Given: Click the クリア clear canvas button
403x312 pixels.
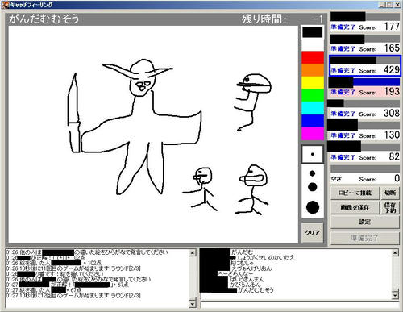Looking at the screenshot, I should coord(312,232).
